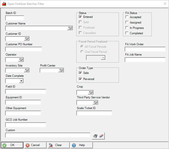
Task: Enable the Accepted FA Status checkbox
Action: coord(127,17)
